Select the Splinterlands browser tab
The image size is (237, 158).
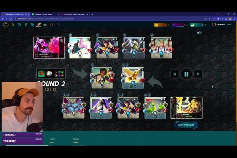14,14
